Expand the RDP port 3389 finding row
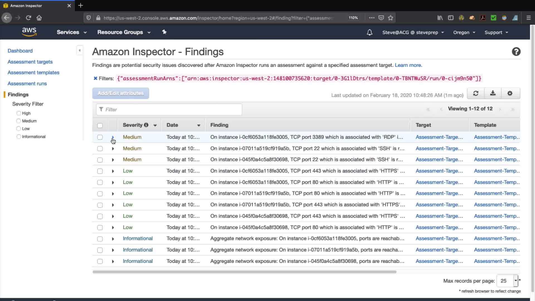Image resolution: width=535 pixels, height=301 pixels. click(x=113, y=137)
